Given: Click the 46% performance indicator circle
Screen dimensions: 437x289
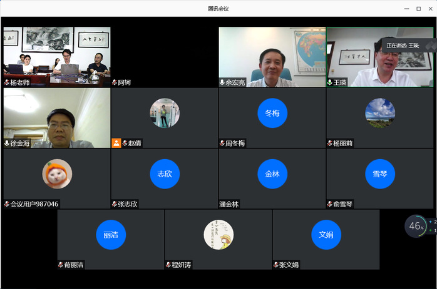Looking at the screenshot, I should click(x=414, y=226).
